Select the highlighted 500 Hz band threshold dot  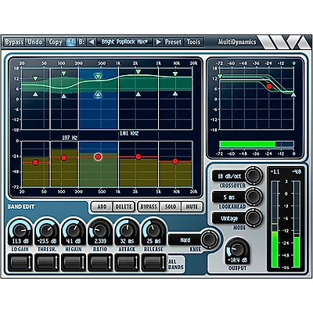(x=98, y=156)
